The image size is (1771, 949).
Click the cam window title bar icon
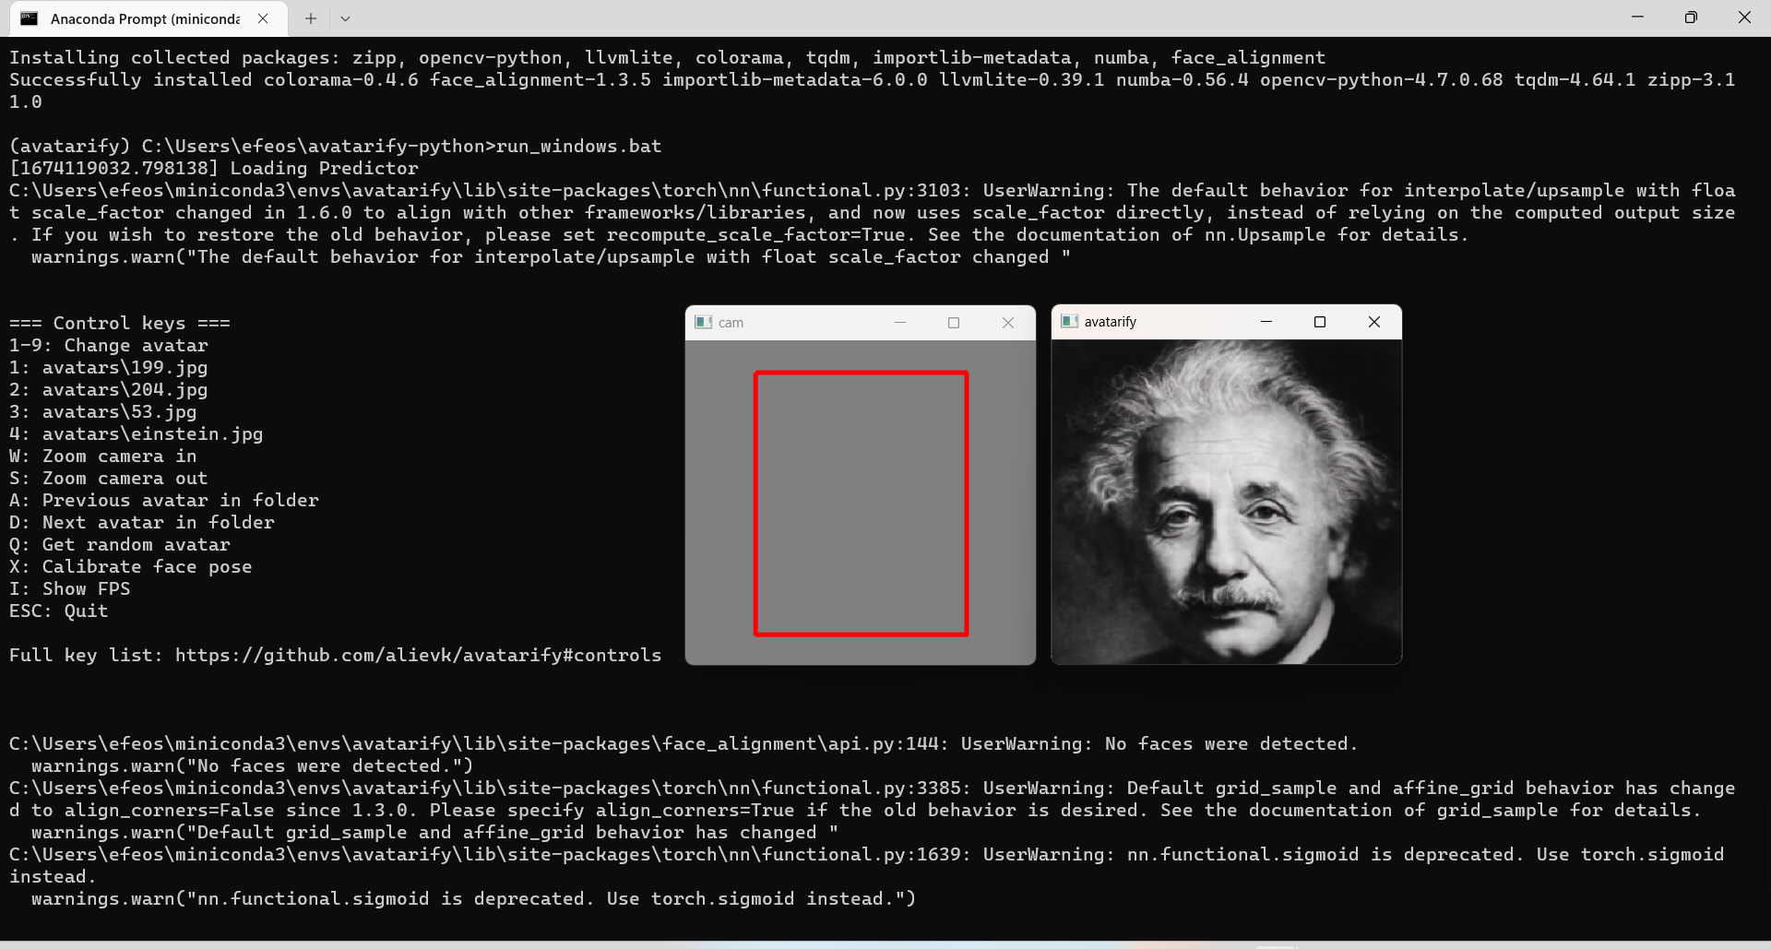coord(705,322)
